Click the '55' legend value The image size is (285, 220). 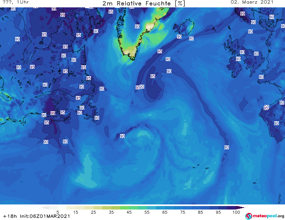coord(147,212)
